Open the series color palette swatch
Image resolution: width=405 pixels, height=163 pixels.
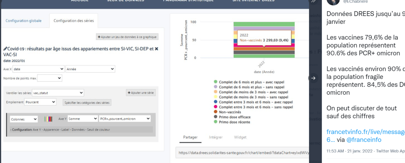click(48, 119)
